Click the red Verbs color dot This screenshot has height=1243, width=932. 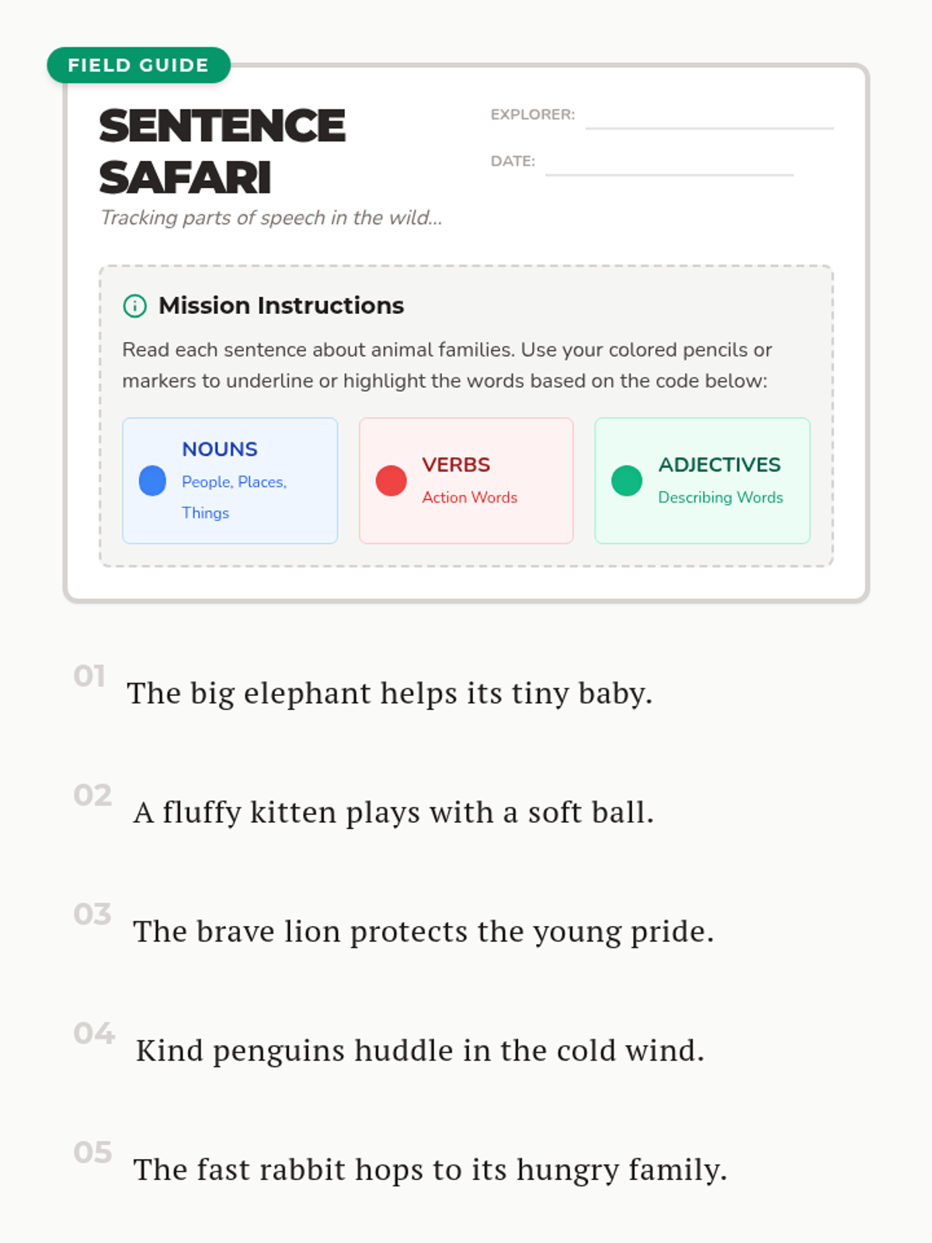click(x=391, y=481)
